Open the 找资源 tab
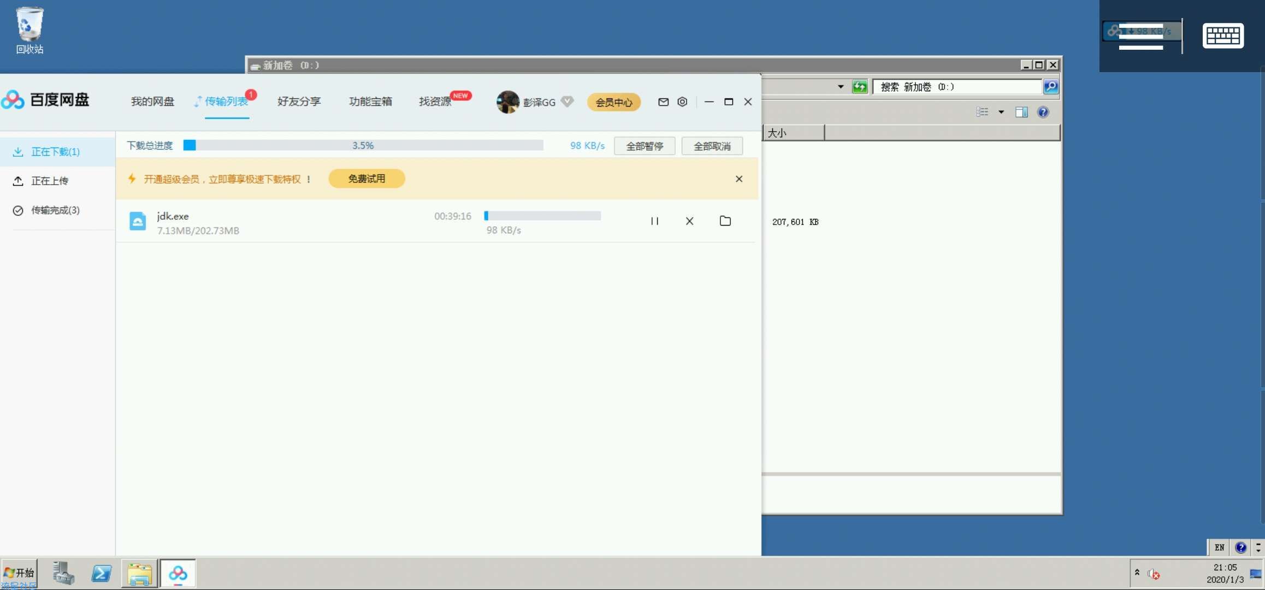Viewport: 1265px width, 590px height. pyautogui.click(x=435, y=102)
